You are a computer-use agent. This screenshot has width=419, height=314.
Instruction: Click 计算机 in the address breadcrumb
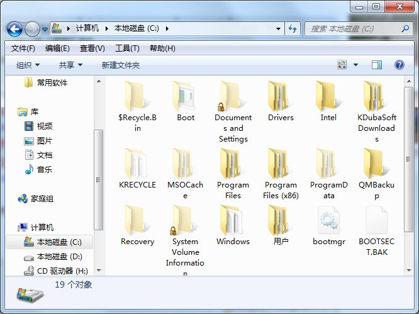(x=87, y=29)
